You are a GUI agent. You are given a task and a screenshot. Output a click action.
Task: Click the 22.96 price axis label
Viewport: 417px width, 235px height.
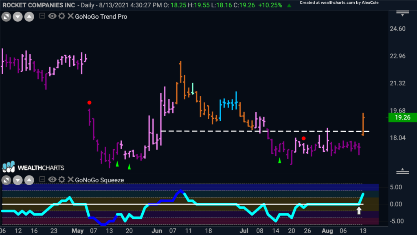397,56
